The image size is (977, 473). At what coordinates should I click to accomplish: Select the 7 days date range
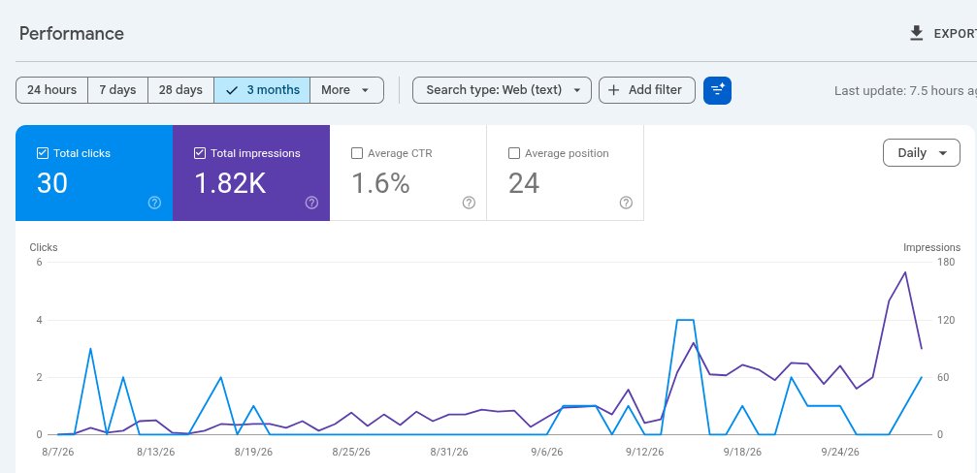(x=117, y=90)
